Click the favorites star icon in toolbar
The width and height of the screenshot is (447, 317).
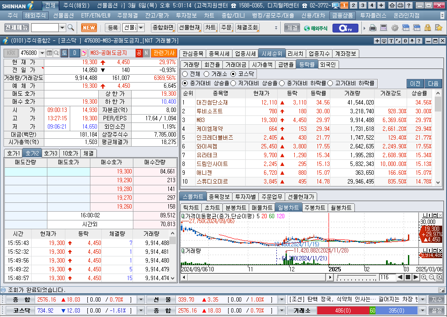click(x=439, y=28)
